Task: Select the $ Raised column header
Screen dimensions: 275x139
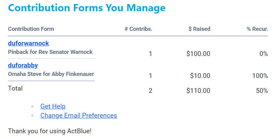Action: pyautogui.click(x=199, y=29)
